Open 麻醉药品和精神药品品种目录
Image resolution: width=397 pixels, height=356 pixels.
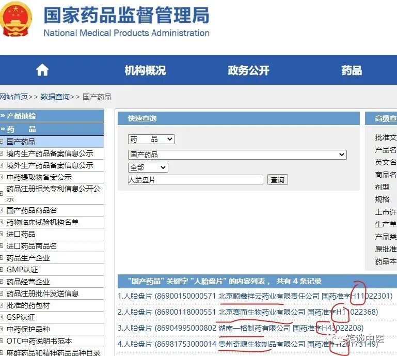pyautogui.click(x=52, y=352)
